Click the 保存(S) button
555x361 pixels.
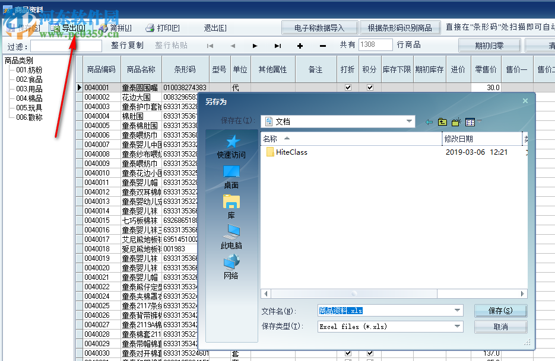pyautogui.click(x=500, y=311)
